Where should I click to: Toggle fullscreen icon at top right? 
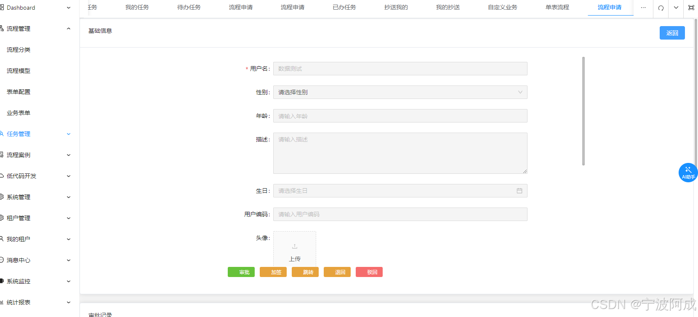[x=691, y=8]
